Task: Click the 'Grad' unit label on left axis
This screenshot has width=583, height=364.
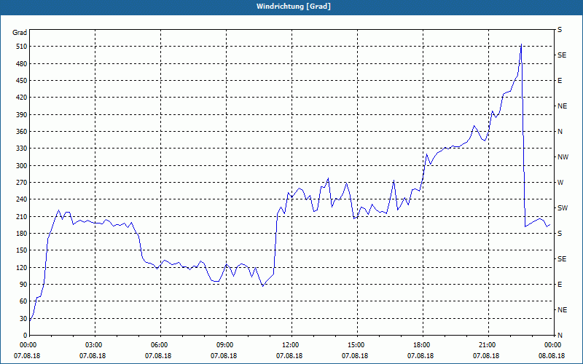Action: pos(20,33)
